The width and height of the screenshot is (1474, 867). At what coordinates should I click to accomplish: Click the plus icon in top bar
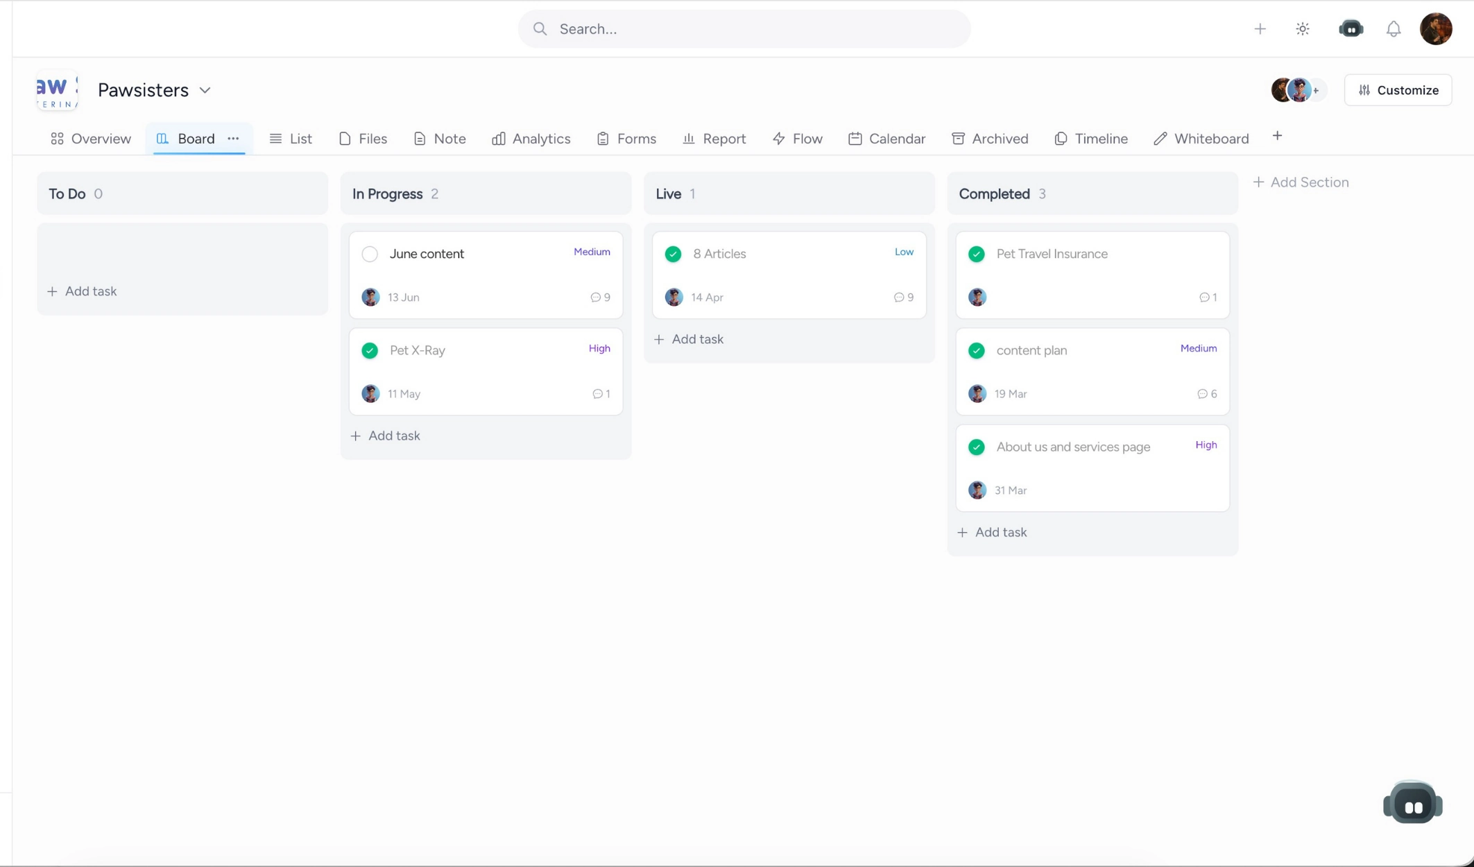coord(1260,28)
